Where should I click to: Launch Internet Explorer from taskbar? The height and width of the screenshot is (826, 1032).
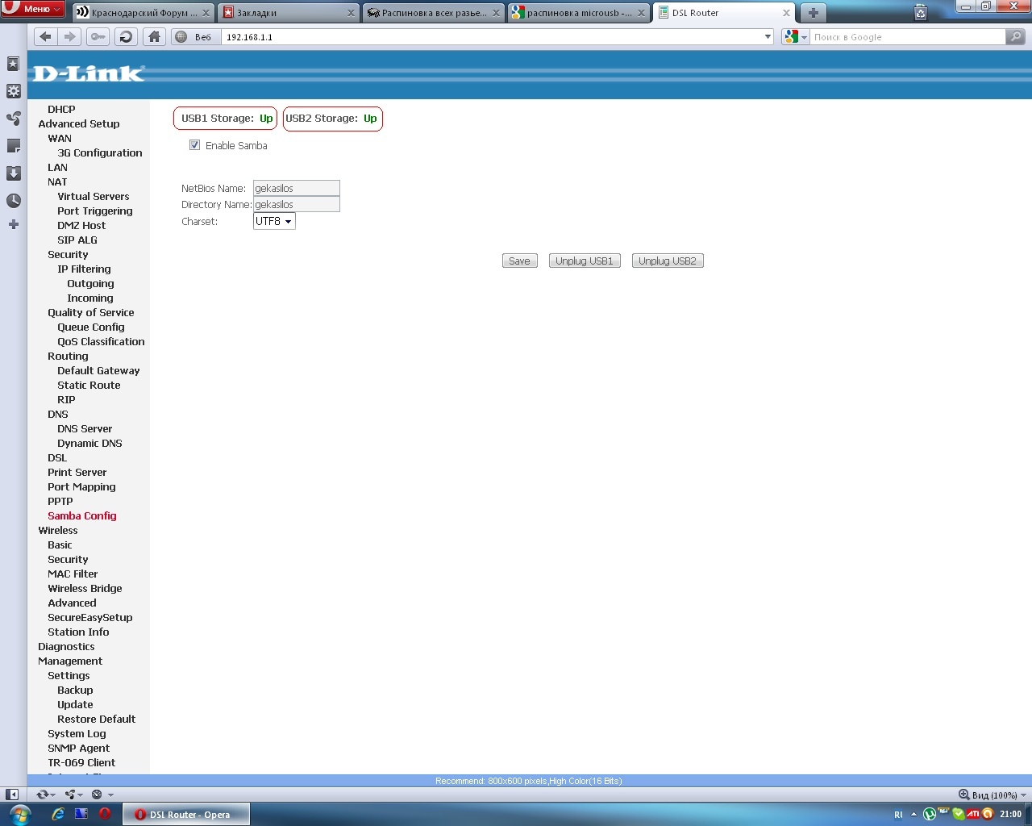[58, 814]
